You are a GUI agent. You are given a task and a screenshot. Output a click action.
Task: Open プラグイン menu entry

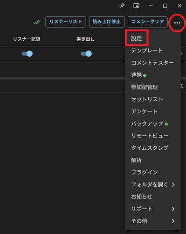coord(153,172)
